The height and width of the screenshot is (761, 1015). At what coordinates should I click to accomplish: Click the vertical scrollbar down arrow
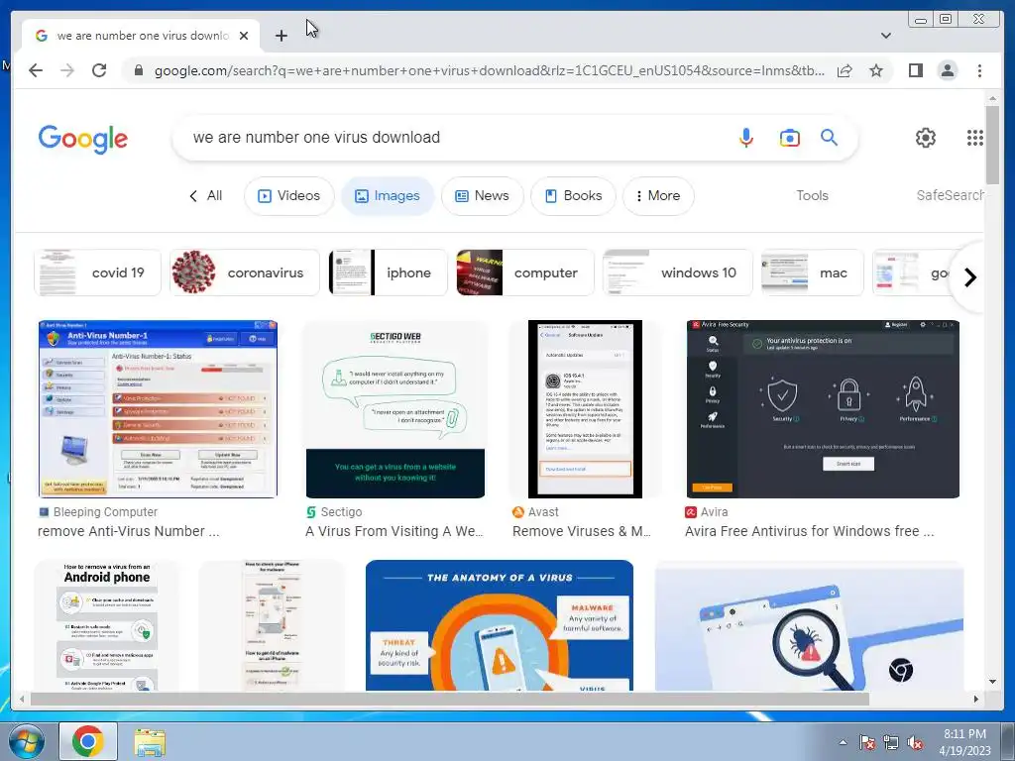(x=992, y=682)
